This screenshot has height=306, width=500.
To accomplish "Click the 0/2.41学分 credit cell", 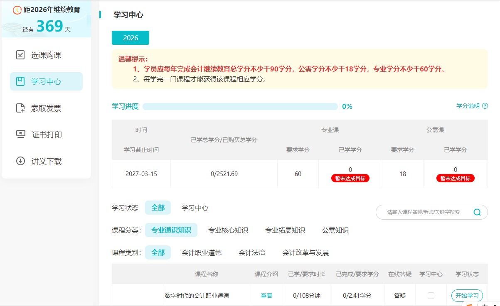I will [x=357, y=296].
